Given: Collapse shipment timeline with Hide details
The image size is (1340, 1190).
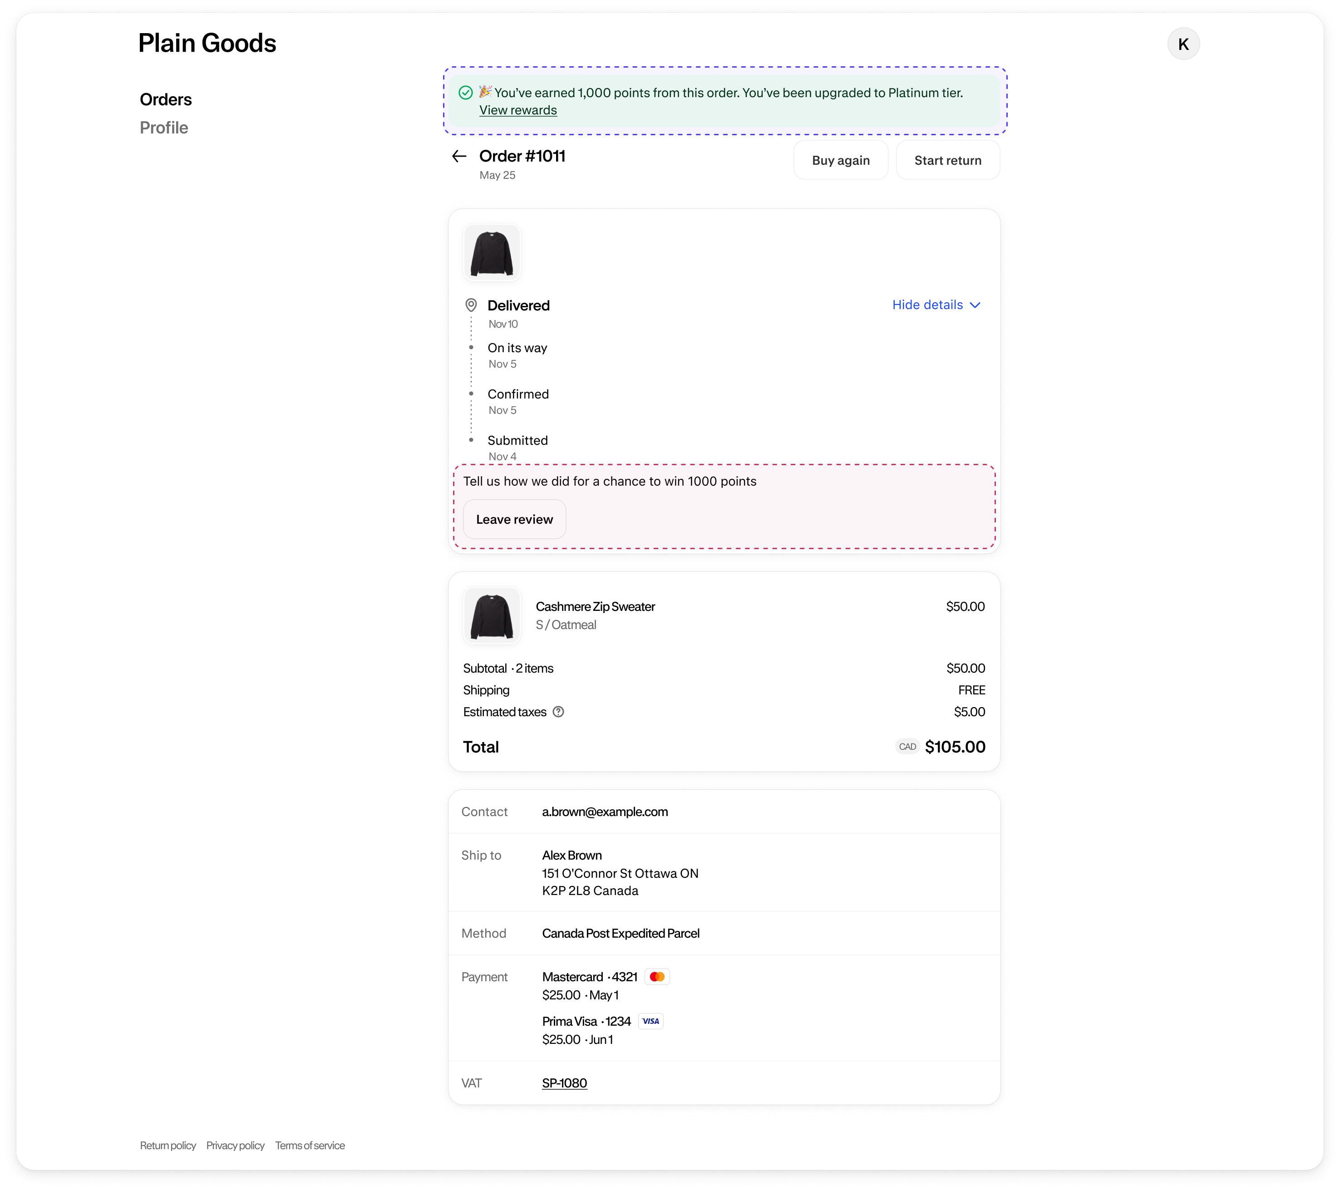Looking at the screenshot, I should pos(936,305).
